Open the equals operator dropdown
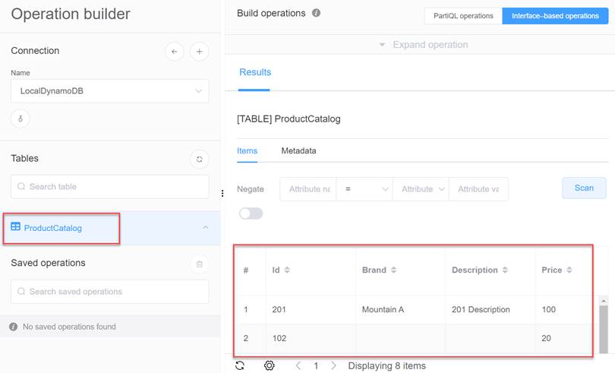Viewport: 615px width, 373px height. pos(364,189)
